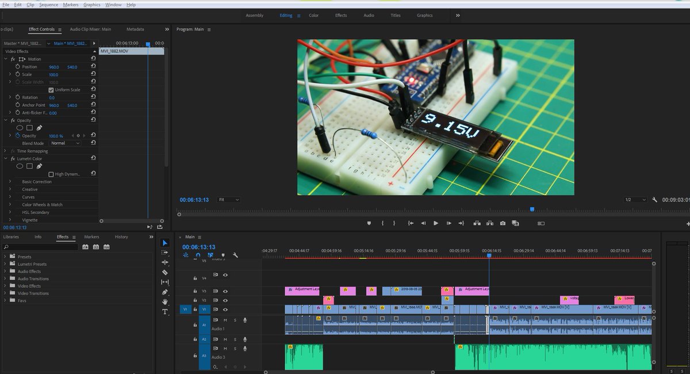
Task: Open the History panel tab
Action: click(x=121, y=236)
